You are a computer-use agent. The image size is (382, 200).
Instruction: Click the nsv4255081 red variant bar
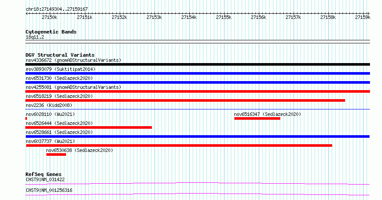(197, 91)
